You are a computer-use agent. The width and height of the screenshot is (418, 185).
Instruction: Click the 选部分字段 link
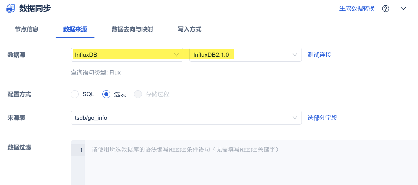[x=322, y=118]
